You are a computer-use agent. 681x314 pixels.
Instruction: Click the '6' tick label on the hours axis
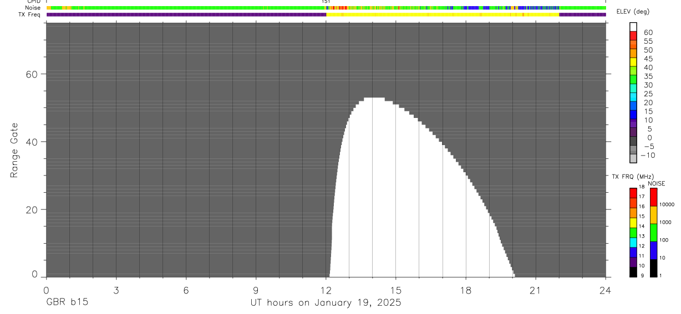(x=186, y=290)
